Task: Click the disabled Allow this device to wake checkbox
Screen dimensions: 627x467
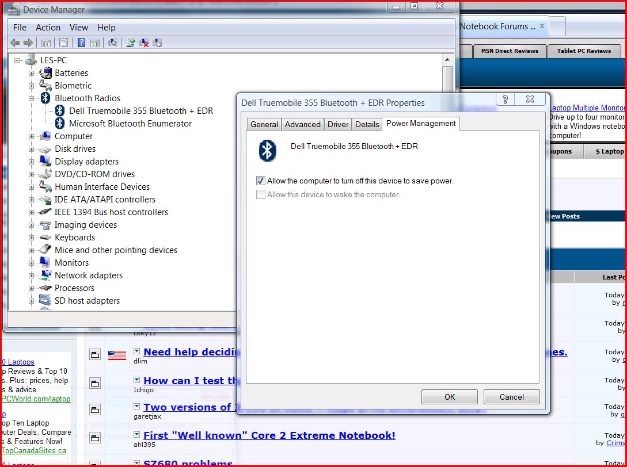Action: coord(260,194)
